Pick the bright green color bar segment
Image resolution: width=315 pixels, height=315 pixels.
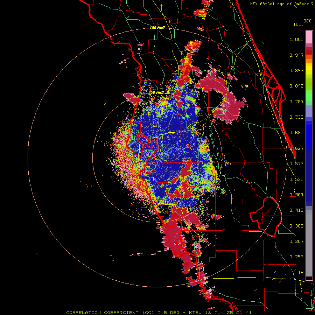coord(309,96)
